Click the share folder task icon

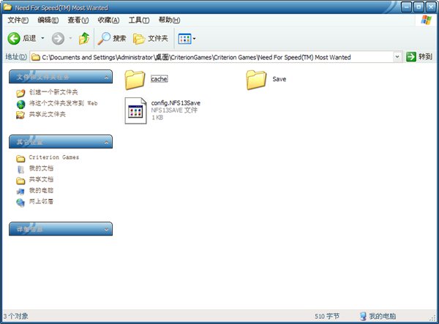(x=20, y=115)
